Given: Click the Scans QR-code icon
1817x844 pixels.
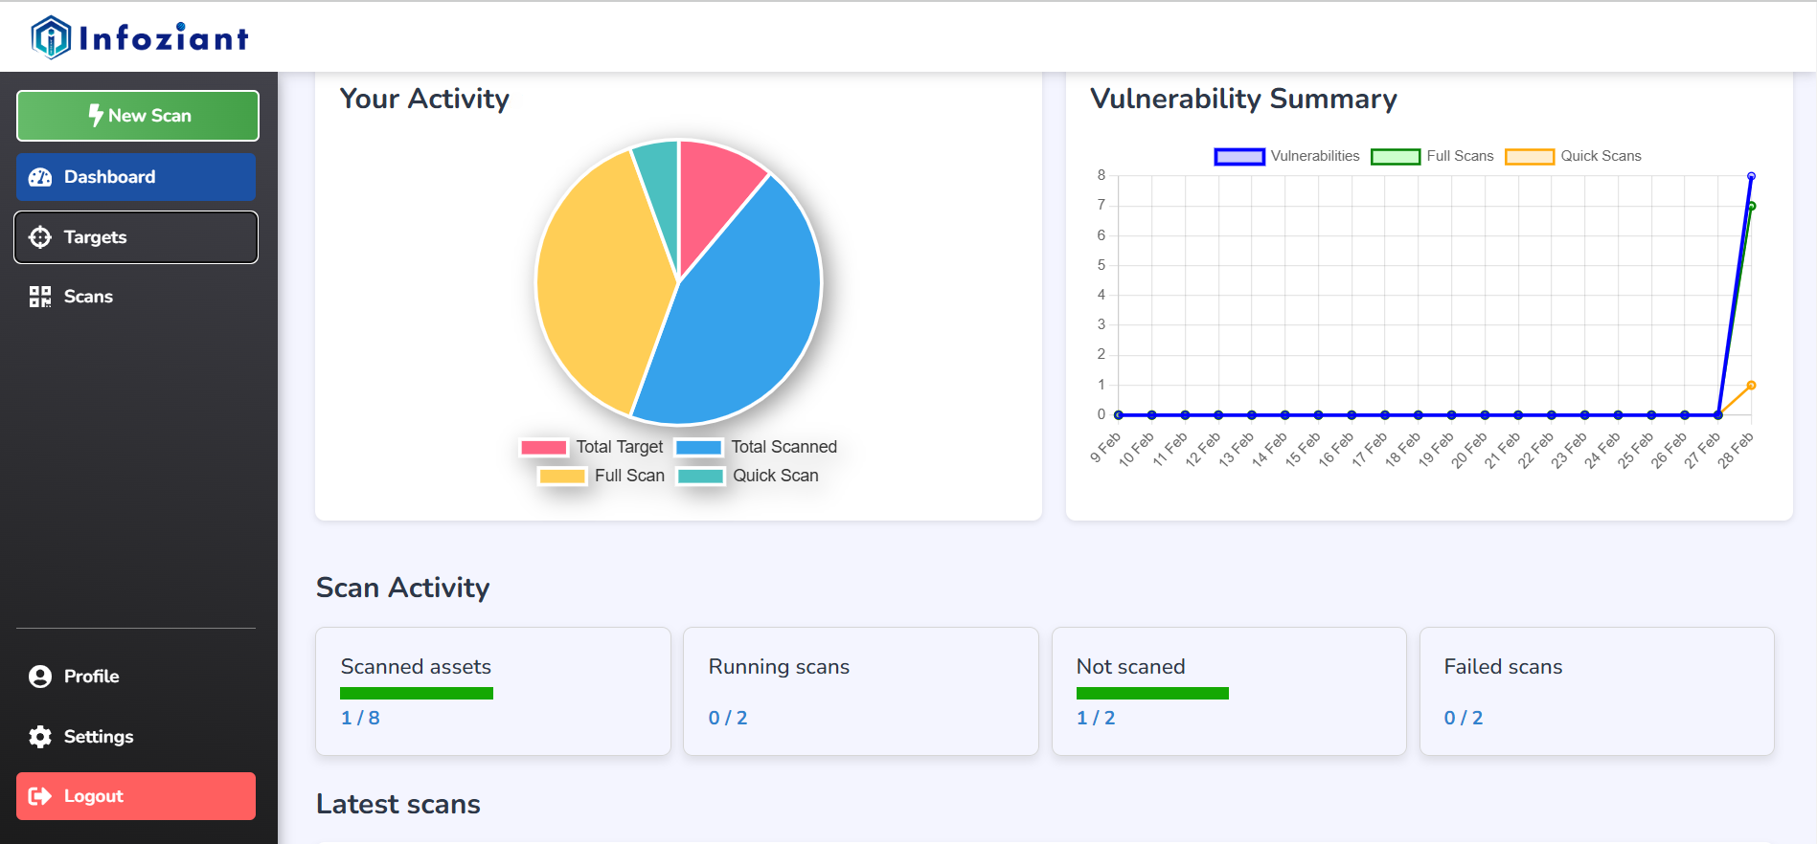Looking at the screenshot, I should (40, 297).
